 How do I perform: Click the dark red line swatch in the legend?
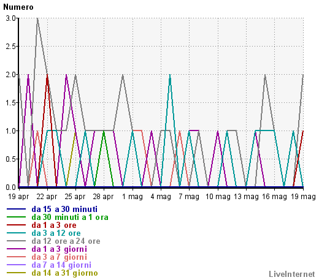coord(16,225)
